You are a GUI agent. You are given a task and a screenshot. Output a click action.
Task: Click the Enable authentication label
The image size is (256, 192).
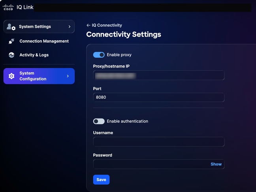[x=127, y=121]
